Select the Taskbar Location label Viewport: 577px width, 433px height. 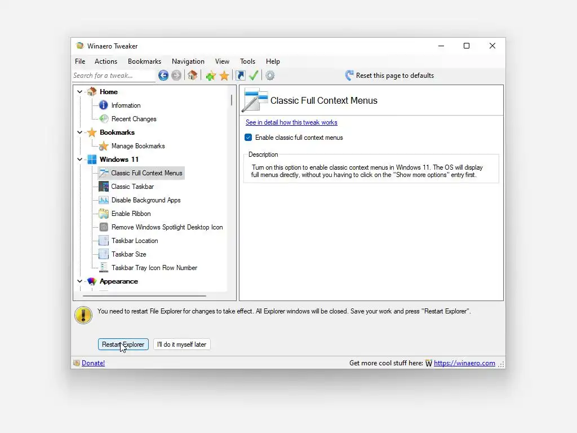click(135, 241)
